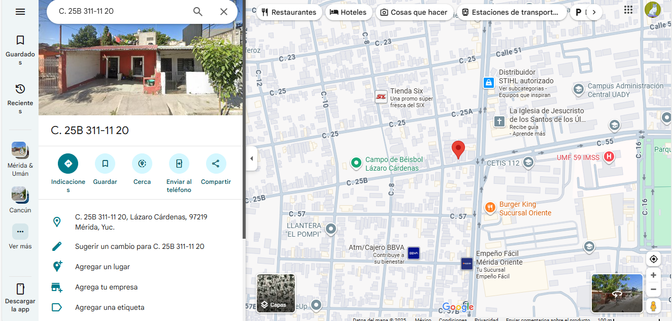Image resolution: width=672 pixels, height=321 pixels.
Task: Toggle Capas satellite layer view
Action: tap(276, 294)
